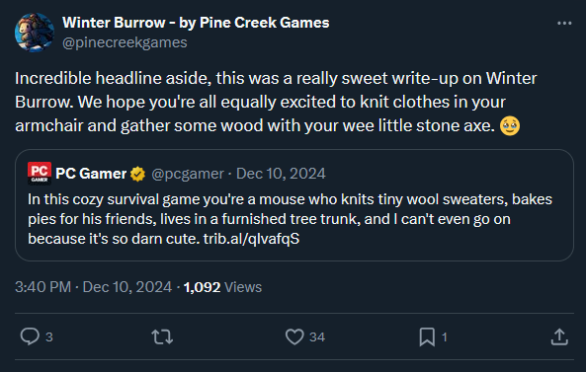Like the tweet with heart icon

pos(294,336)
